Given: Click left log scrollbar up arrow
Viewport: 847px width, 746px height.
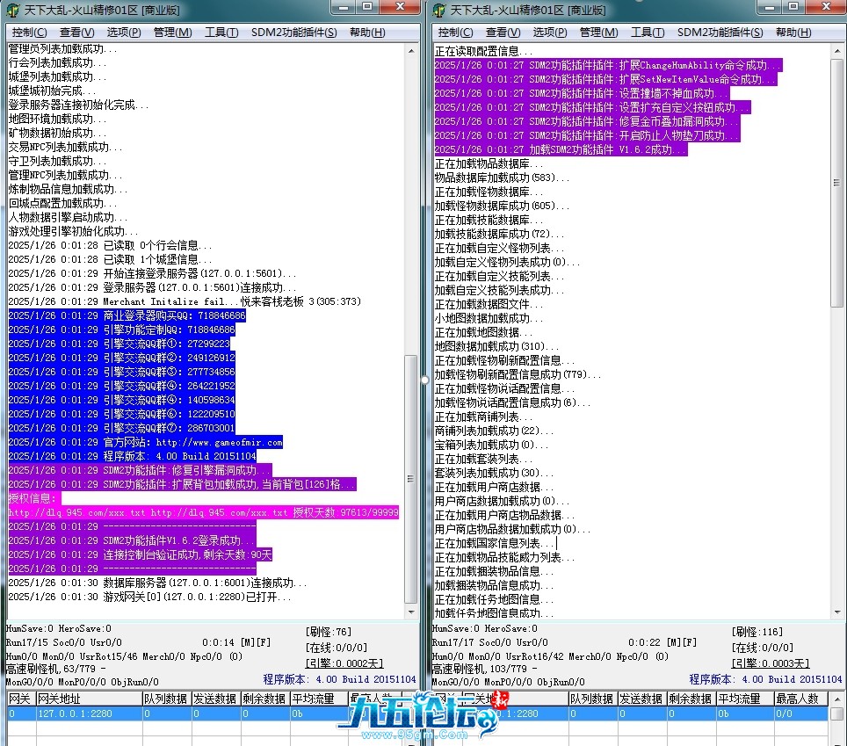Looking at the screenshot, I should click(411, 51).
